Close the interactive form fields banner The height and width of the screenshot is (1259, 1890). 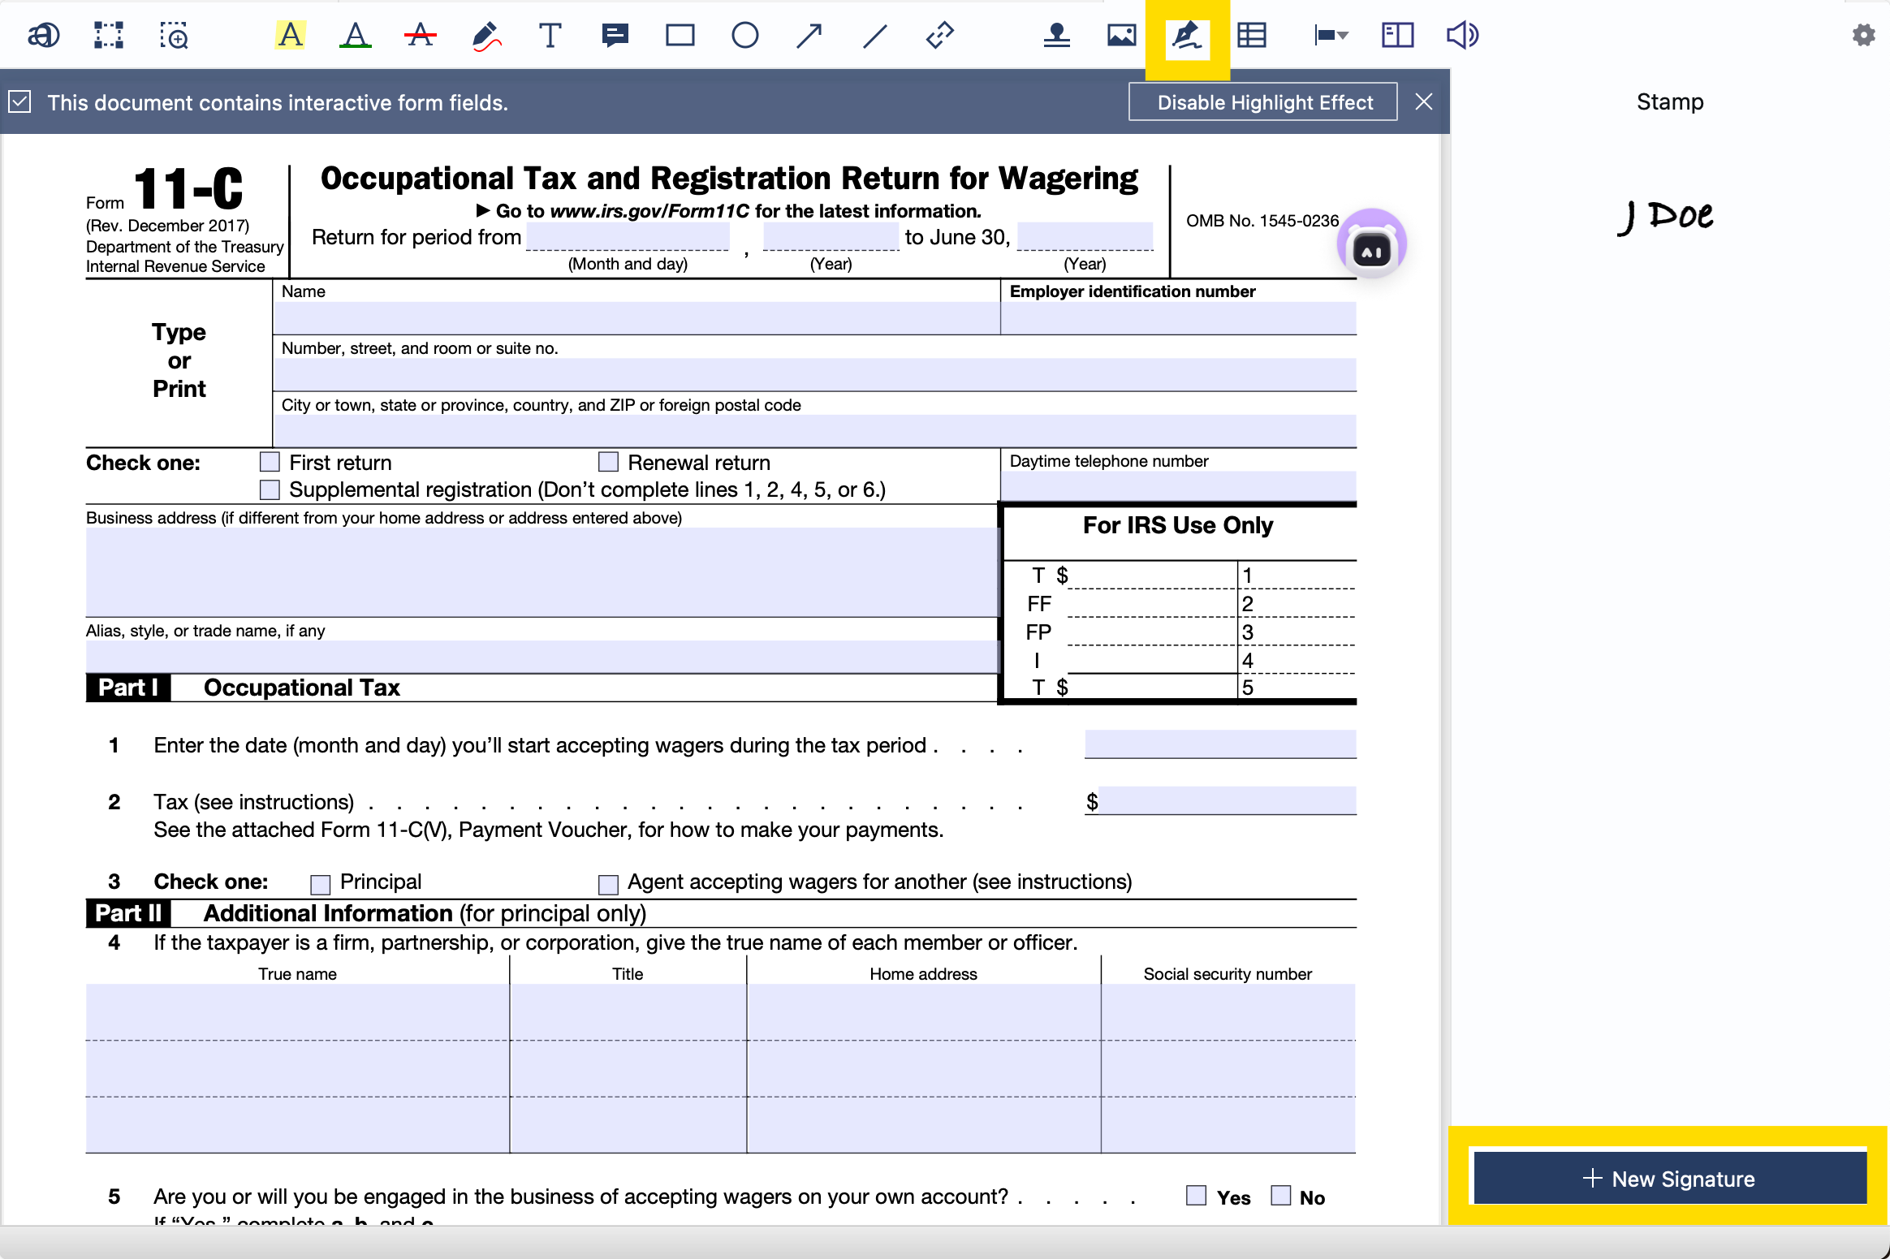point(1424,101)
